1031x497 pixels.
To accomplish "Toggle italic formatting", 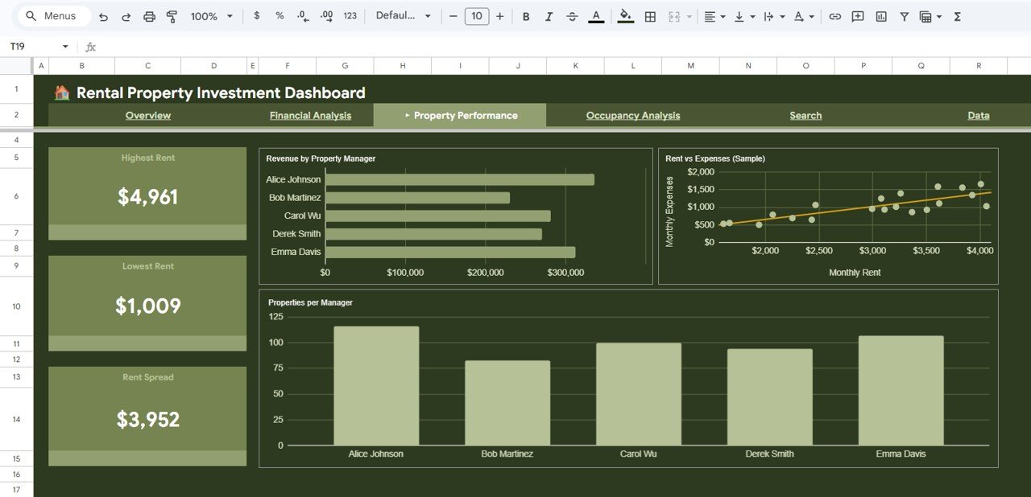I will click(x=549, y=15).
